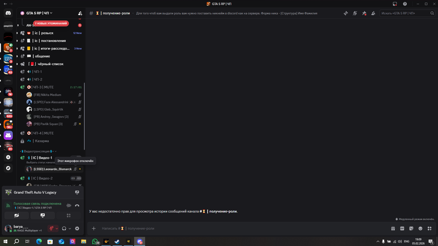Image resolution: width=438 pixels, height=246 pixels.
Task: Open the locked Казарма channel
Action: [50, 141]
